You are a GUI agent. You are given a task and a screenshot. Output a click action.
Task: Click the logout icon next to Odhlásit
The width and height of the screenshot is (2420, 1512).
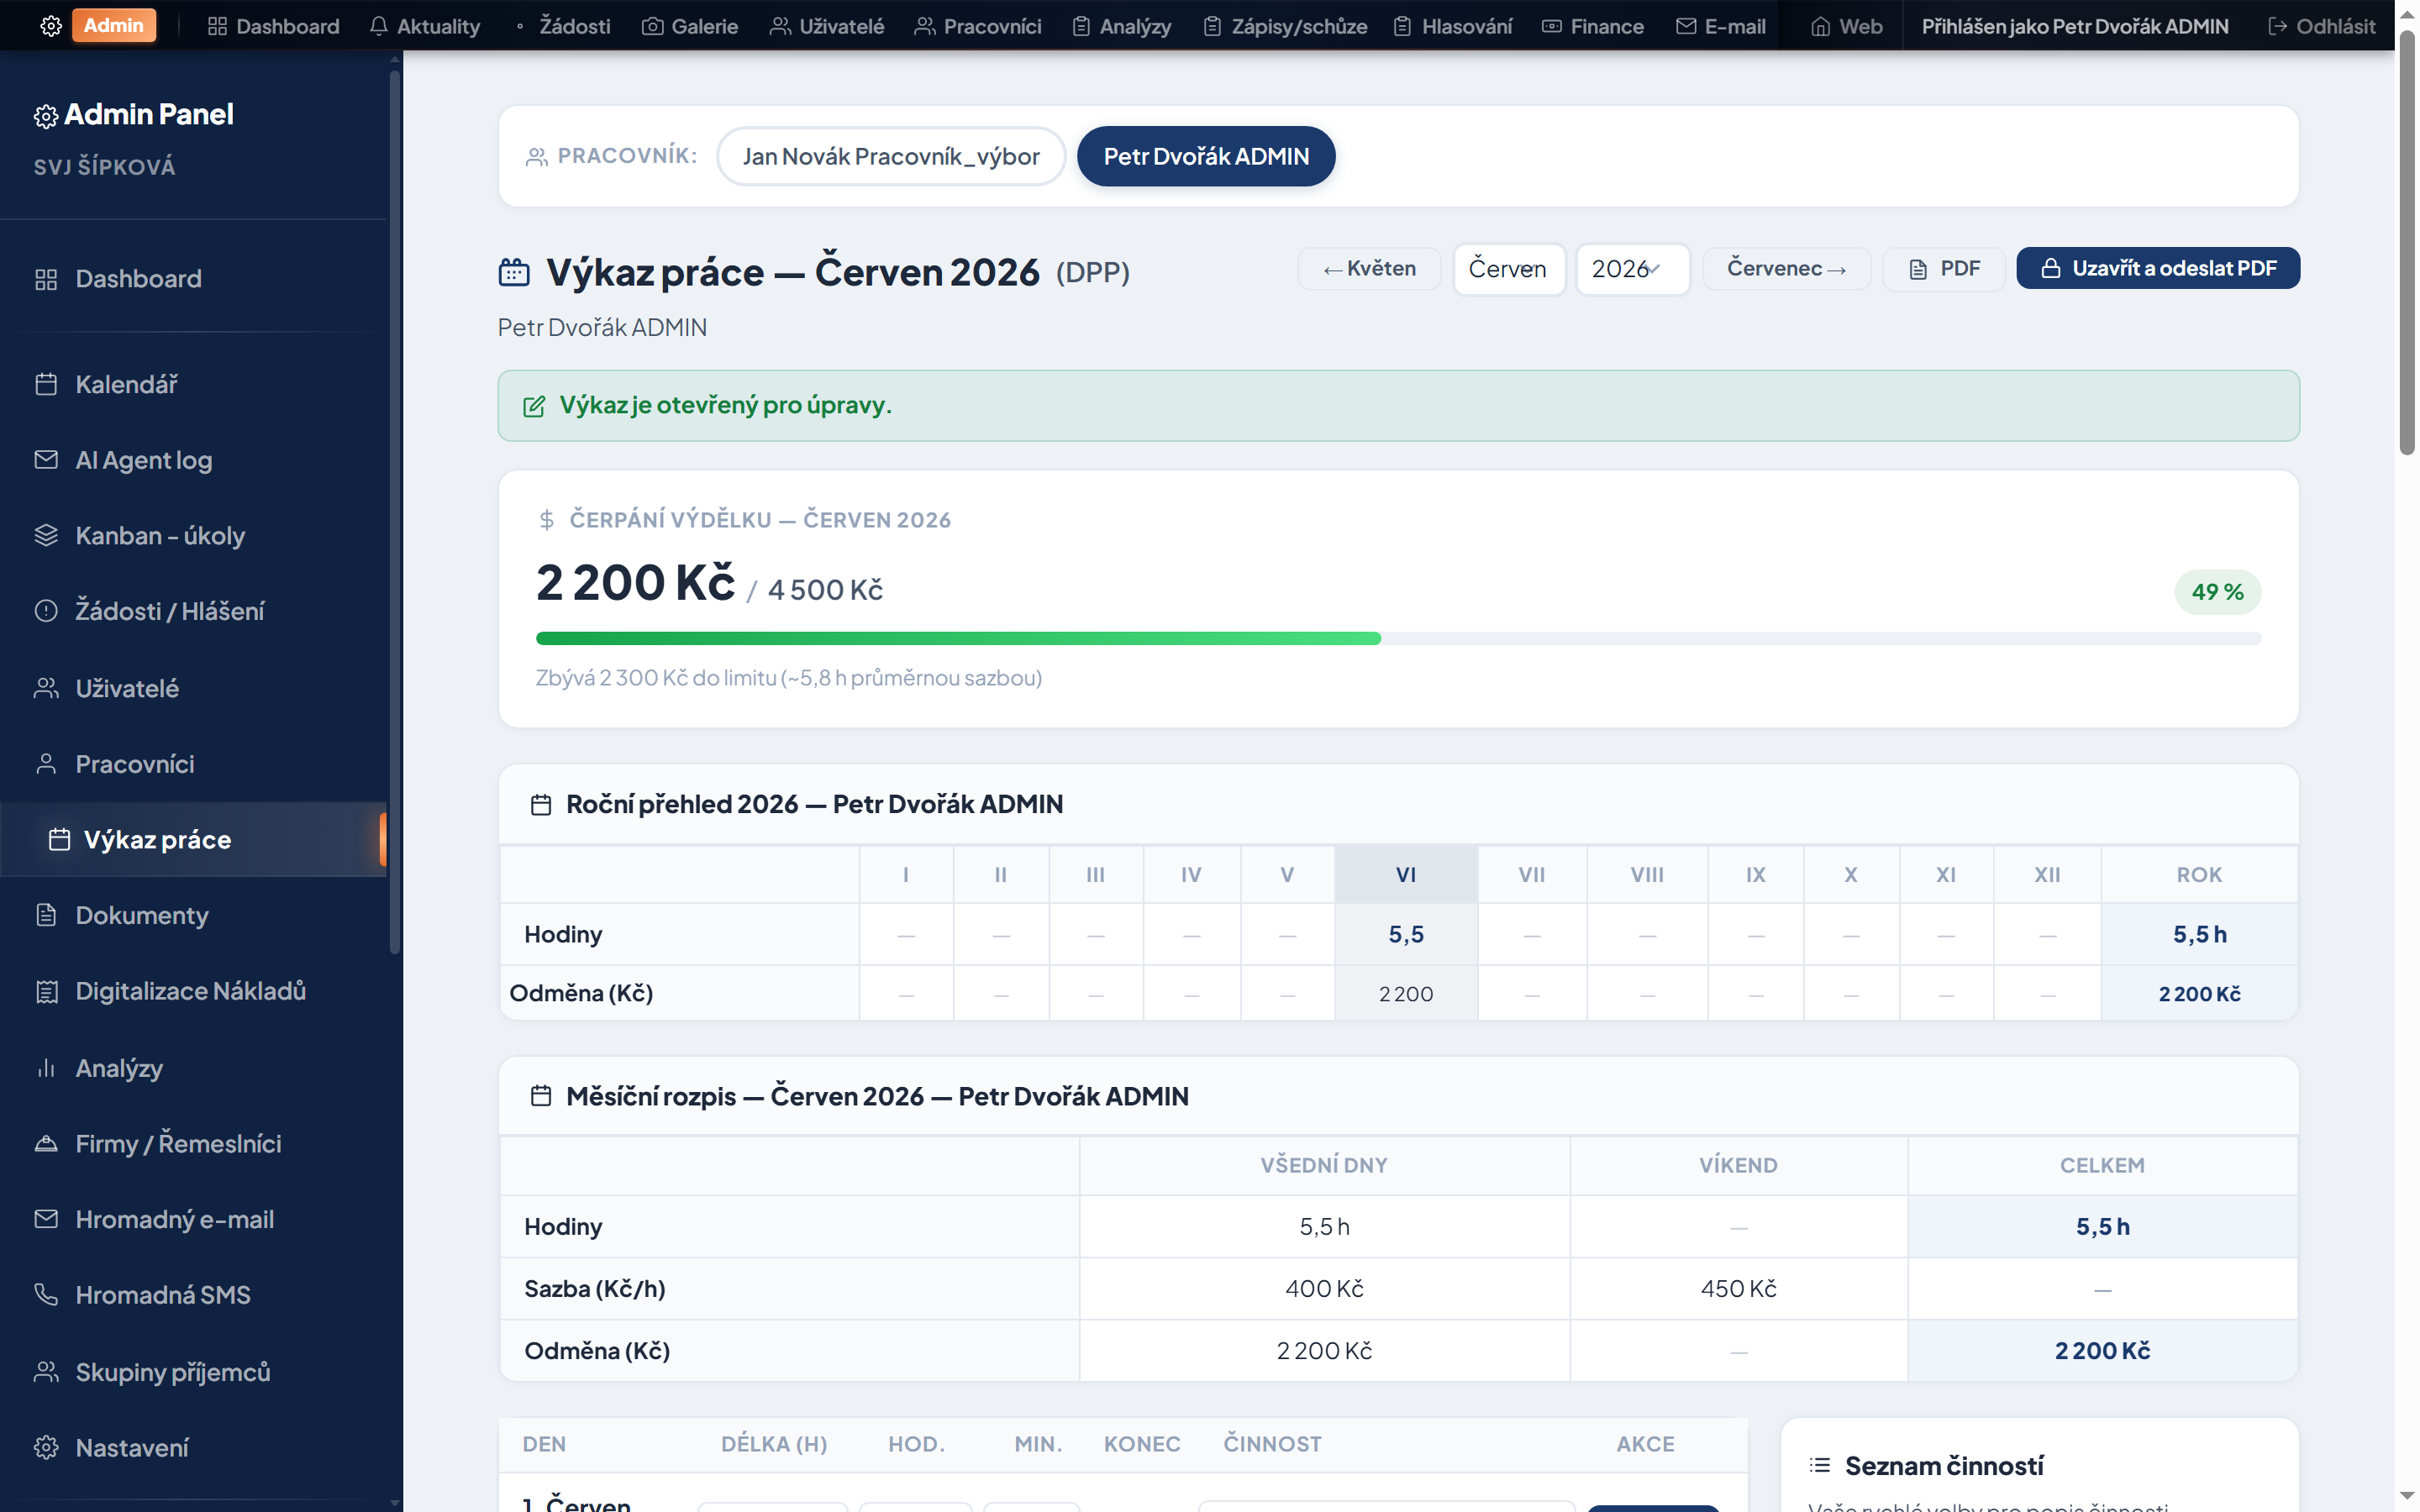(2277, 26)
